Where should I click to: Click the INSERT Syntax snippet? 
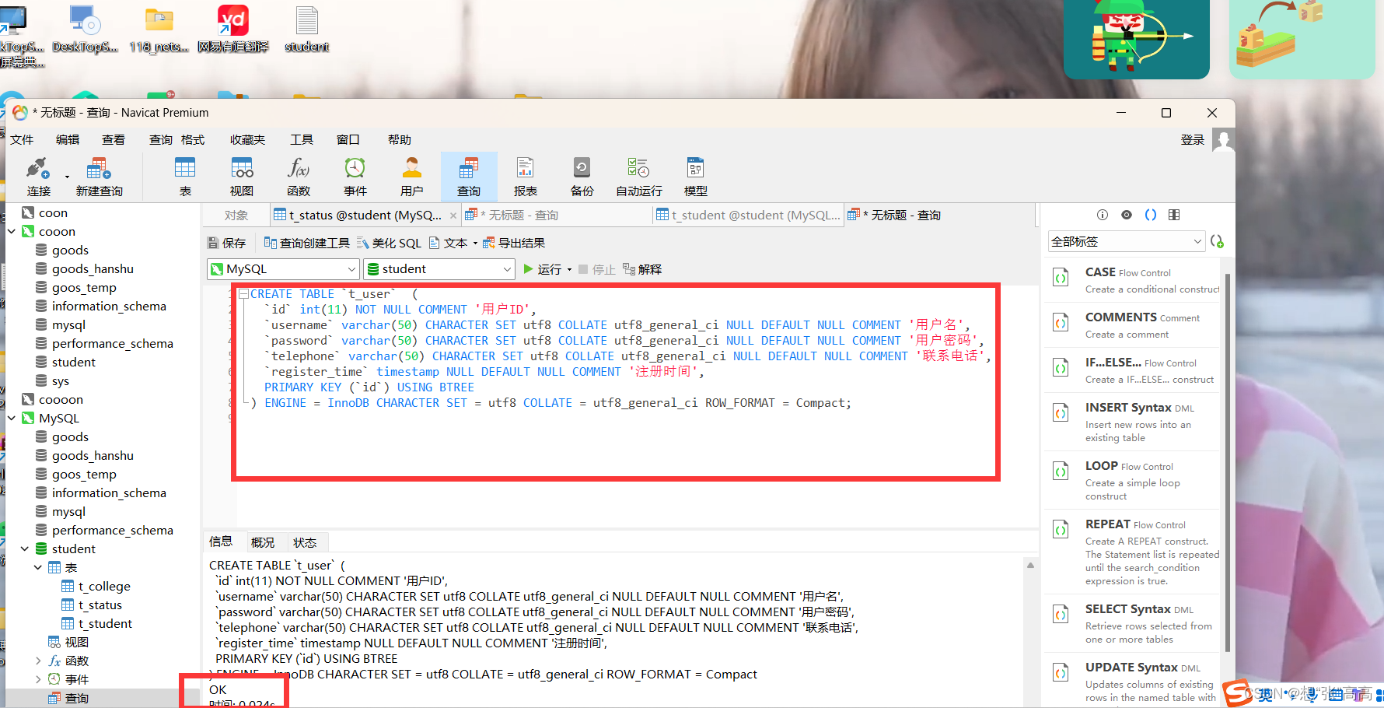click(1131, 422)
